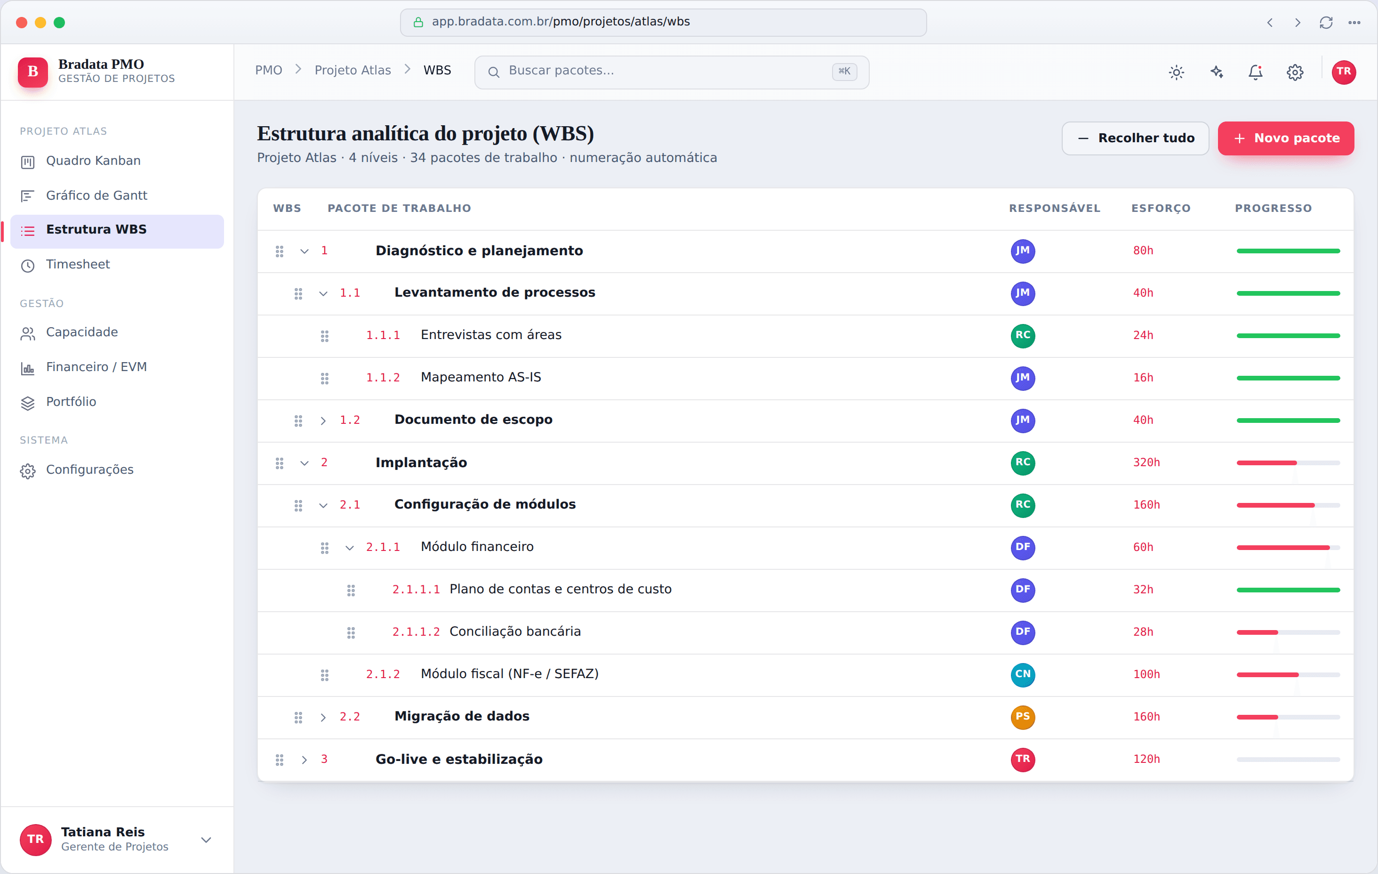This screenshot has height=874, width=1378.
Task: Click drag handle of Implantação row
Action: coord(279,463)
